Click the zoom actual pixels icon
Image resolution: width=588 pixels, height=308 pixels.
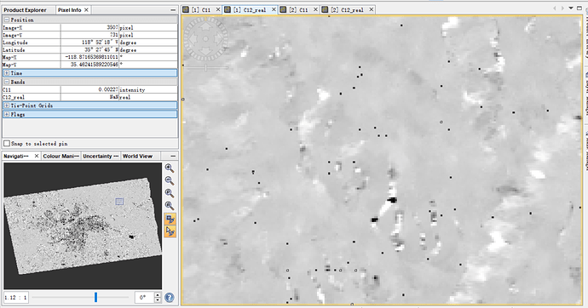[x=170, y=193]
